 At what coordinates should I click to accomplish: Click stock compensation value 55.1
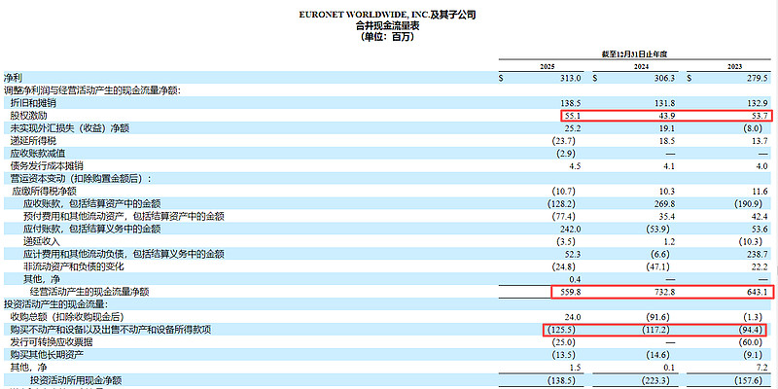click(573, 116)
